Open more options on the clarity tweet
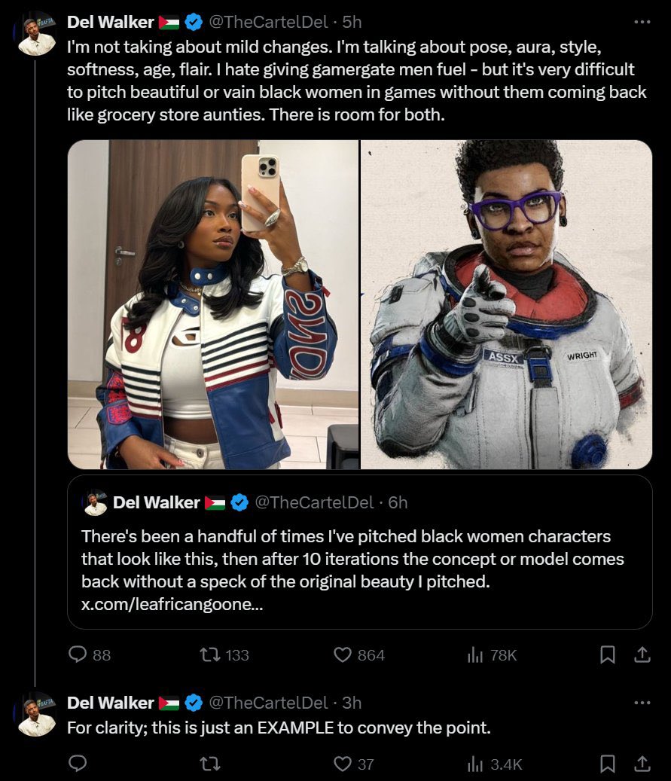 click(642, 703)
